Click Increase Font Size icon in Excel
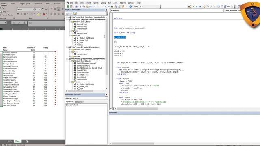Screen dimensions: 260x146 (x=43, y=9)
